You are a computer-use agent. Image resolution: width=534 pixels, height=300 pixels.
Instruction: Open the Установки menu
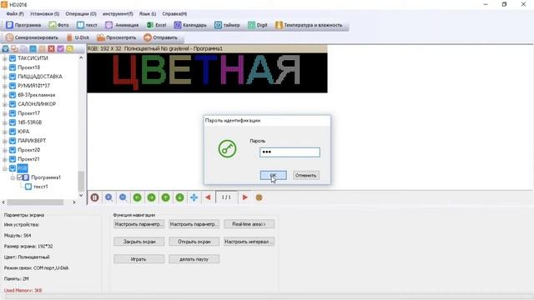click(x=44, y=14)
